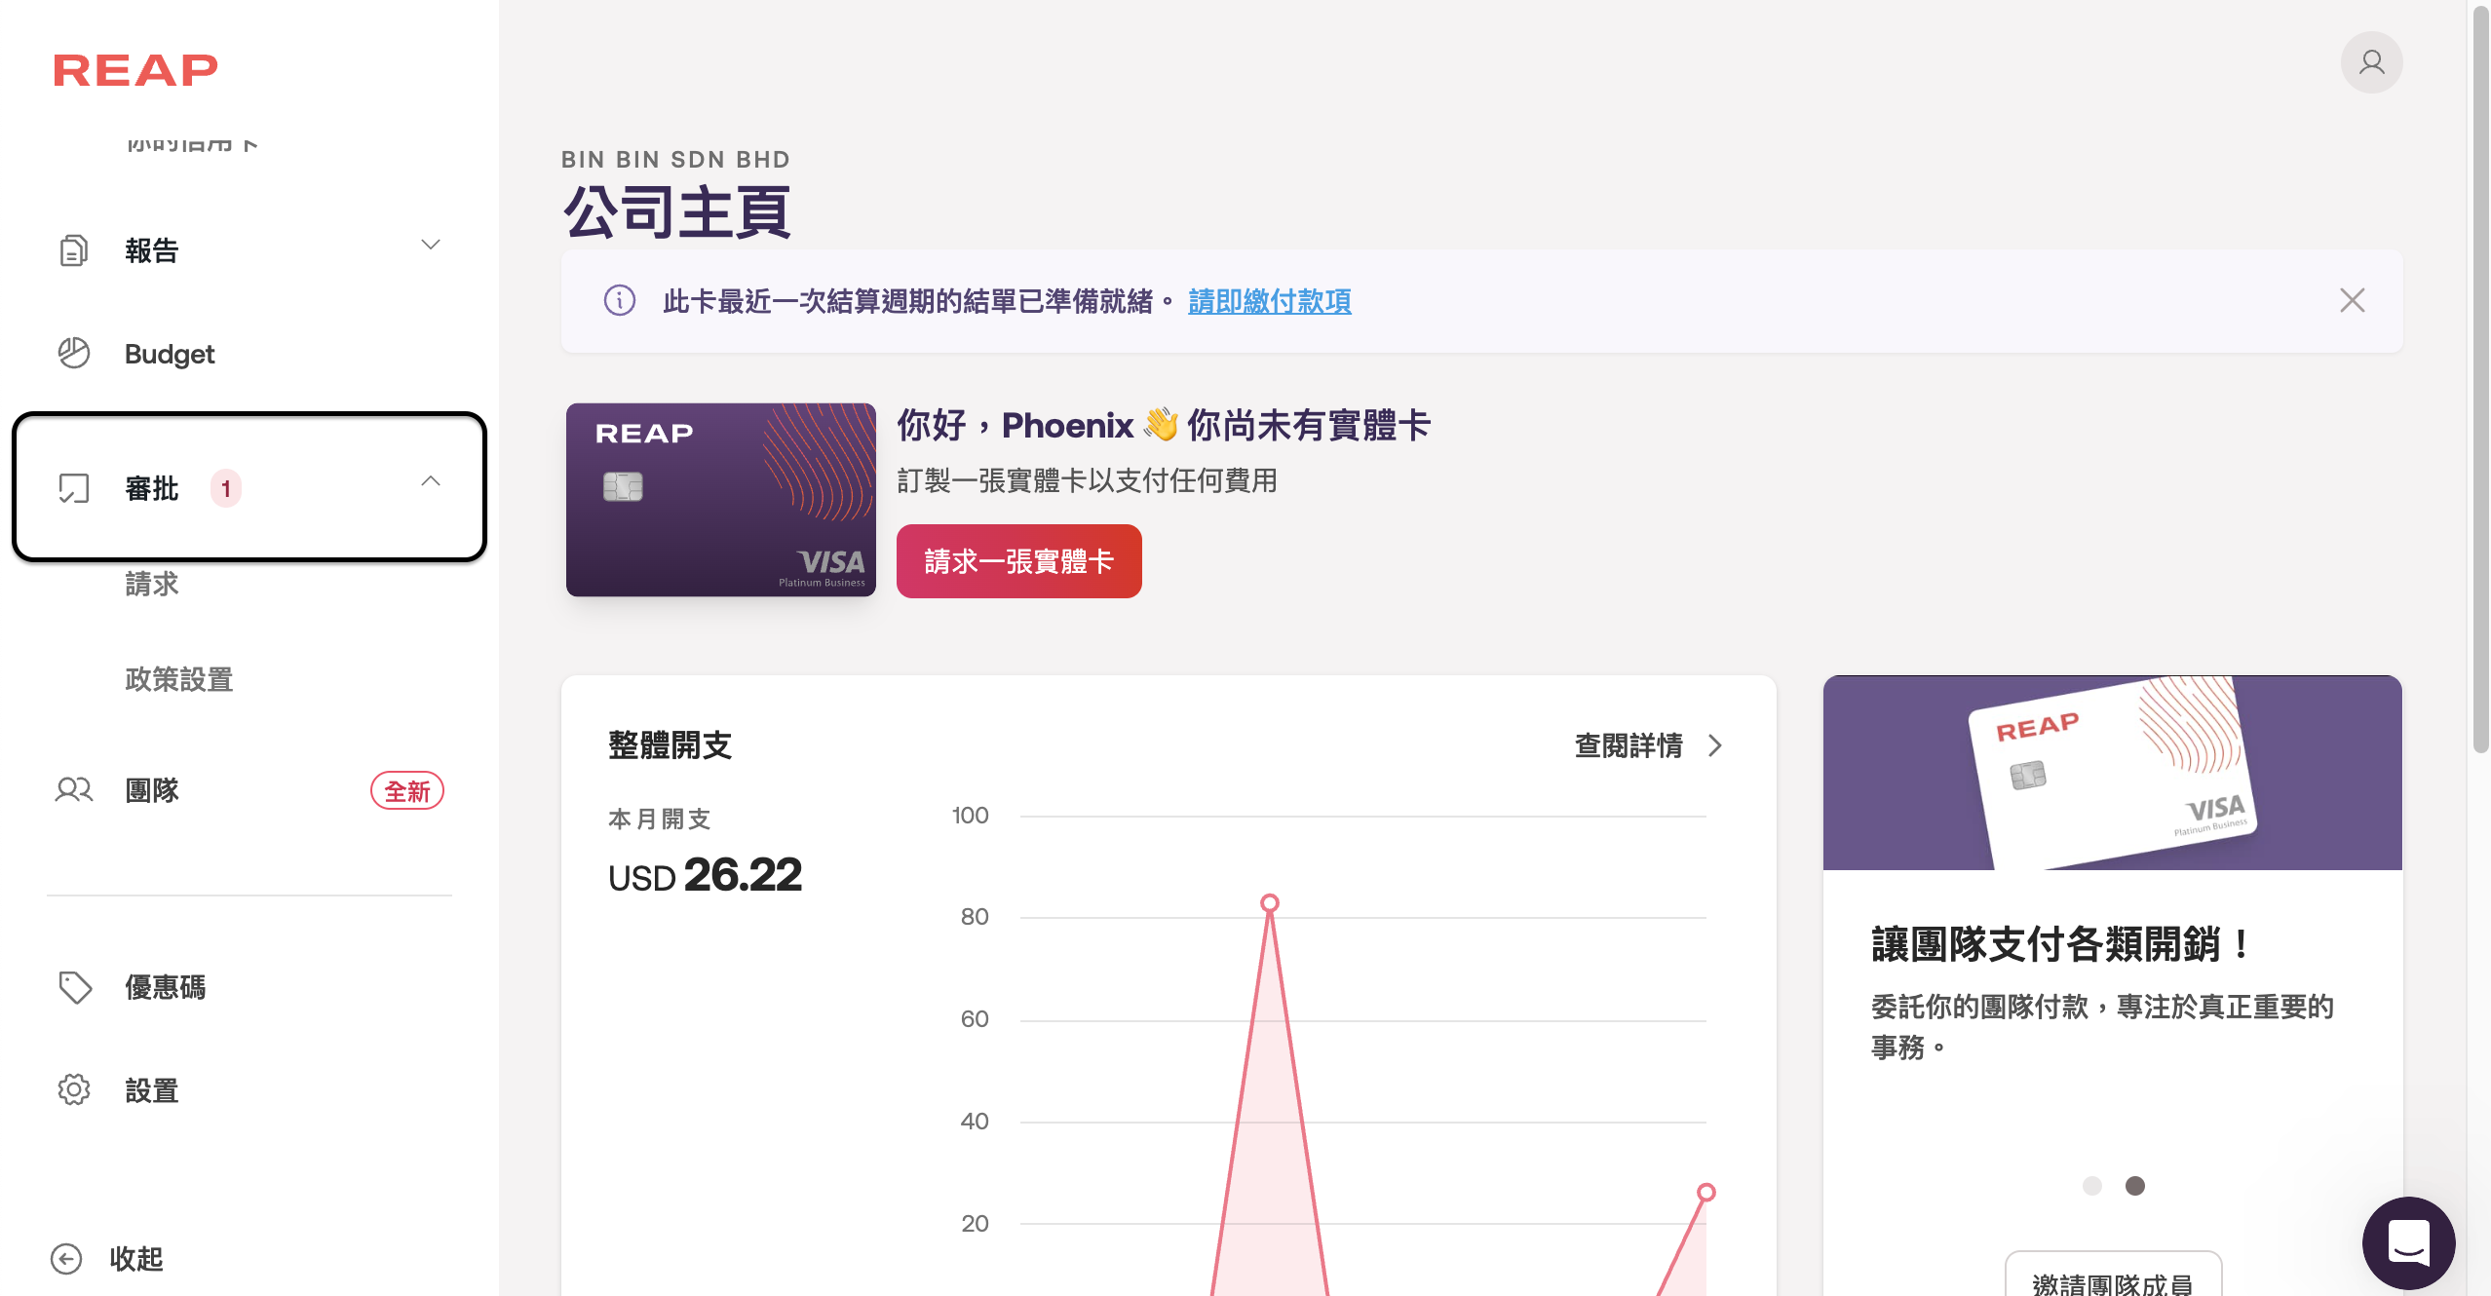This screenshot has width=2491, height=1296.
Task: Expand the 報告 menu chevron
Action: tap(430, 245)
